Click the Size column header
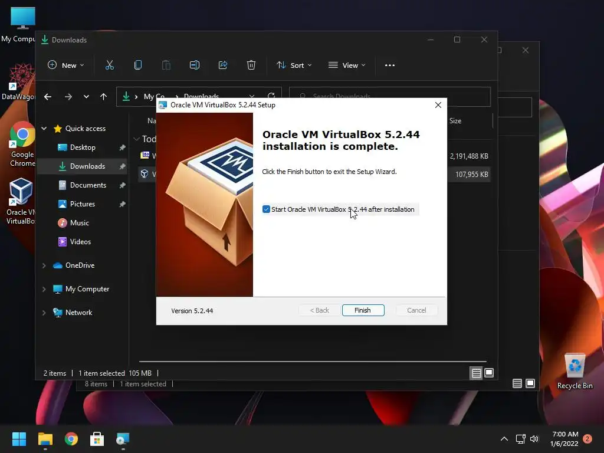The height and width of the screenshot is (453, 604). pyautogui.click(x=455, y=121)
